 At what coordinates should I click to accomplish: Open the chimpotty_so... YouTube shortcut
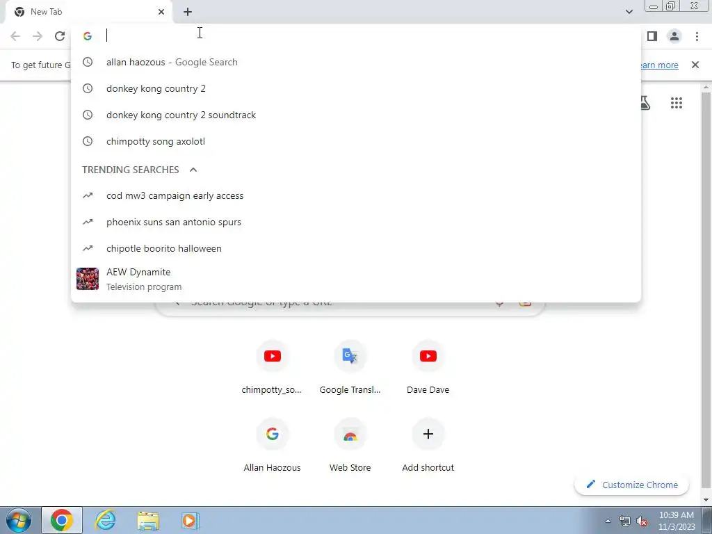click(x=272, y=367)
